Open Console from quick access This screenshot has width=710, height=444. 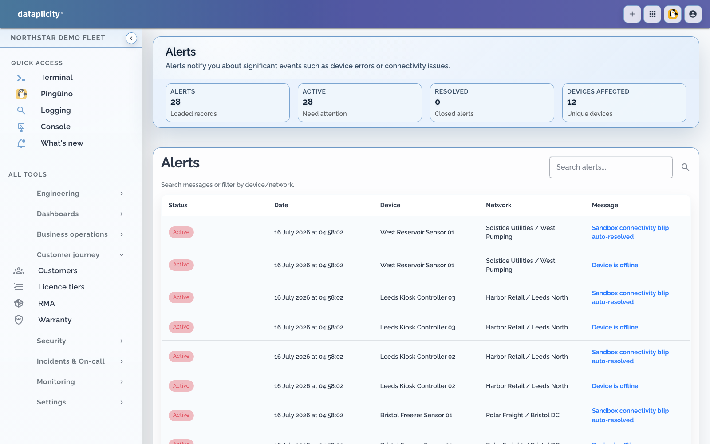tap(55, 127)
